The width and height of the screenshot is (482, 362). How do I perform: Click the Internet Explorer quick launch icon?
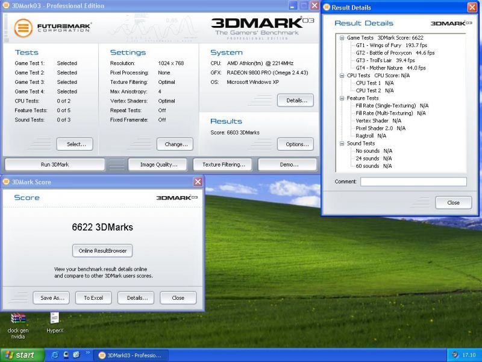point(55,355)
